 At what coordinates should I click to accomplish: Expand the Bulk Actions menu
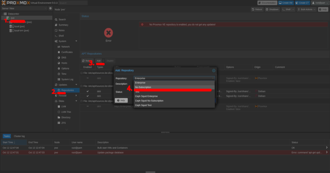[x=307, y=10]
